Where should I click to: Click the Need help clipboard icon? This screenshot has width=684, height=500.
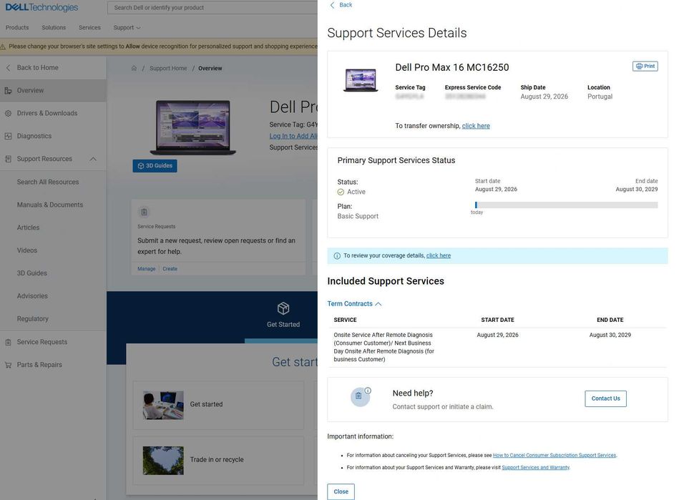click(x=360, y=396)
